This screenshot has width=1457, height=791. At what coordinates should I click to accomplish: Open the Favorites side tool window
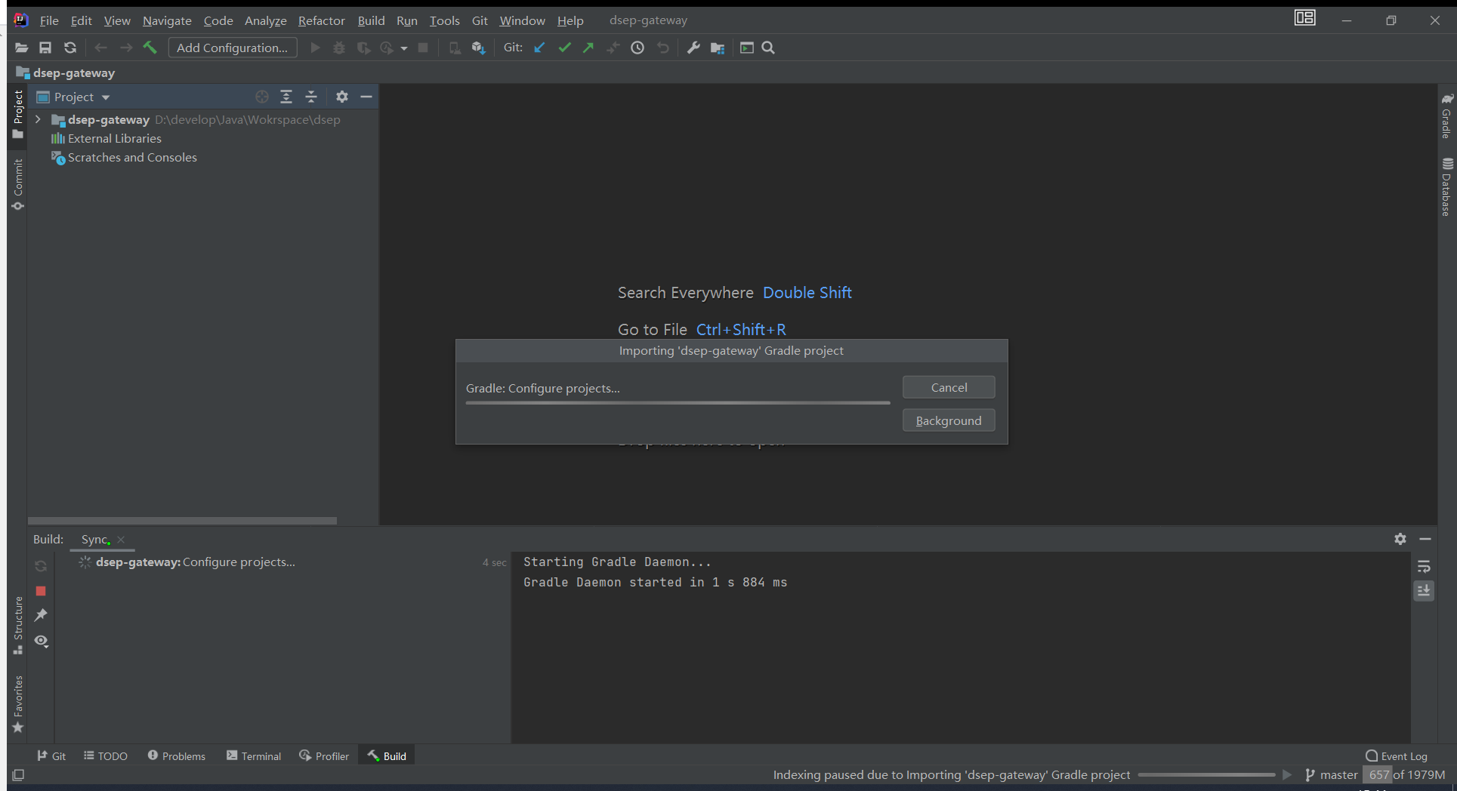18,704
